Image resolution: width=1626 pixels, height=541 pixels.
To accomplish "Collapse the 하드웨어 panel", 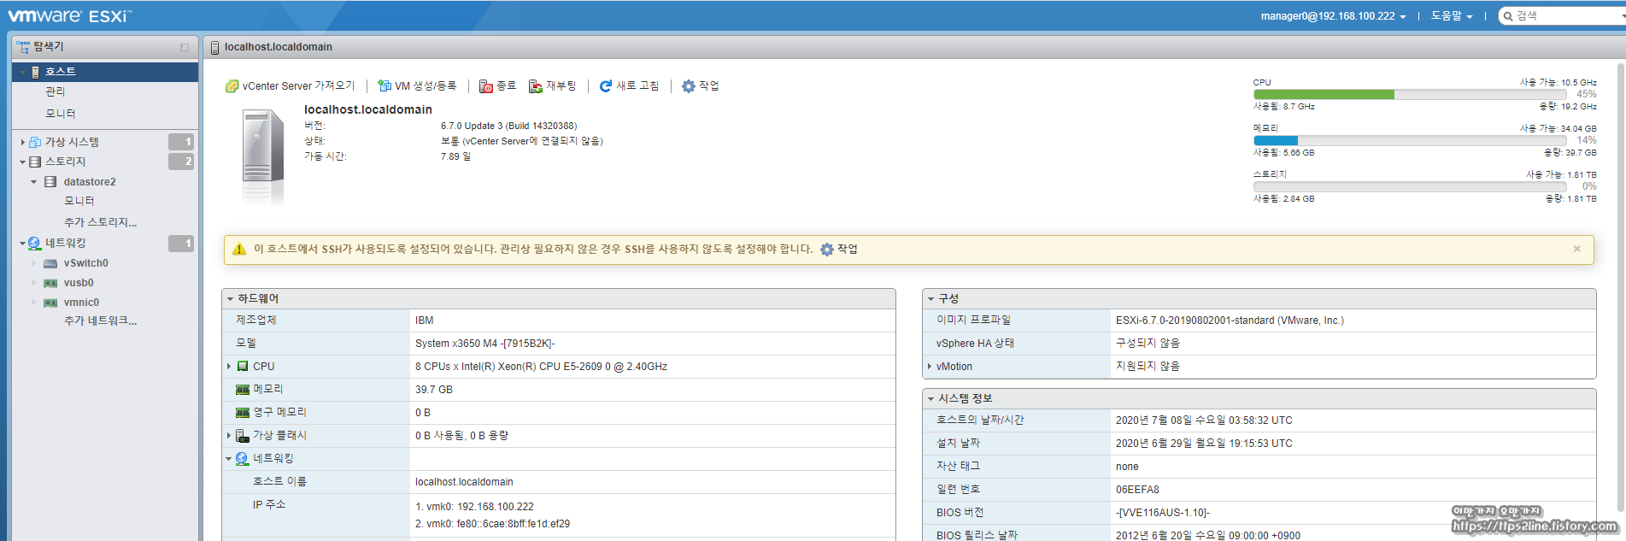I will click(x=231, y=299).
